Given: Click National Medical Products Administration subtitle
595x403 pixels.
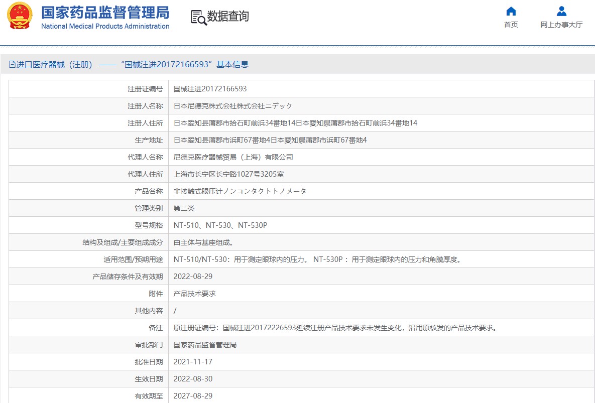Looking at the screenshot, I should coord(105,26).
